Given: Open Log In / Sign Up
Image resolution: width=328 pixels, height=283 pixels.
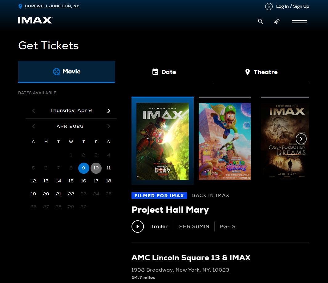Looking at the screenshot, I should click(293, 6).
